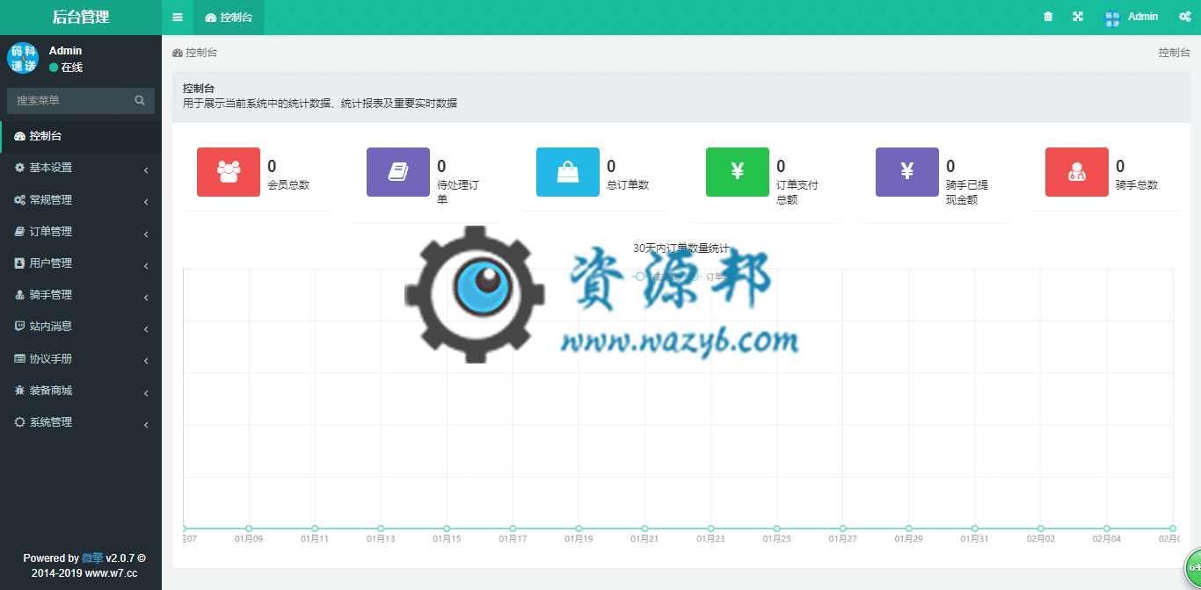Click the trash can icon in header
The image size is (1201, 590).
point(1048,17)
